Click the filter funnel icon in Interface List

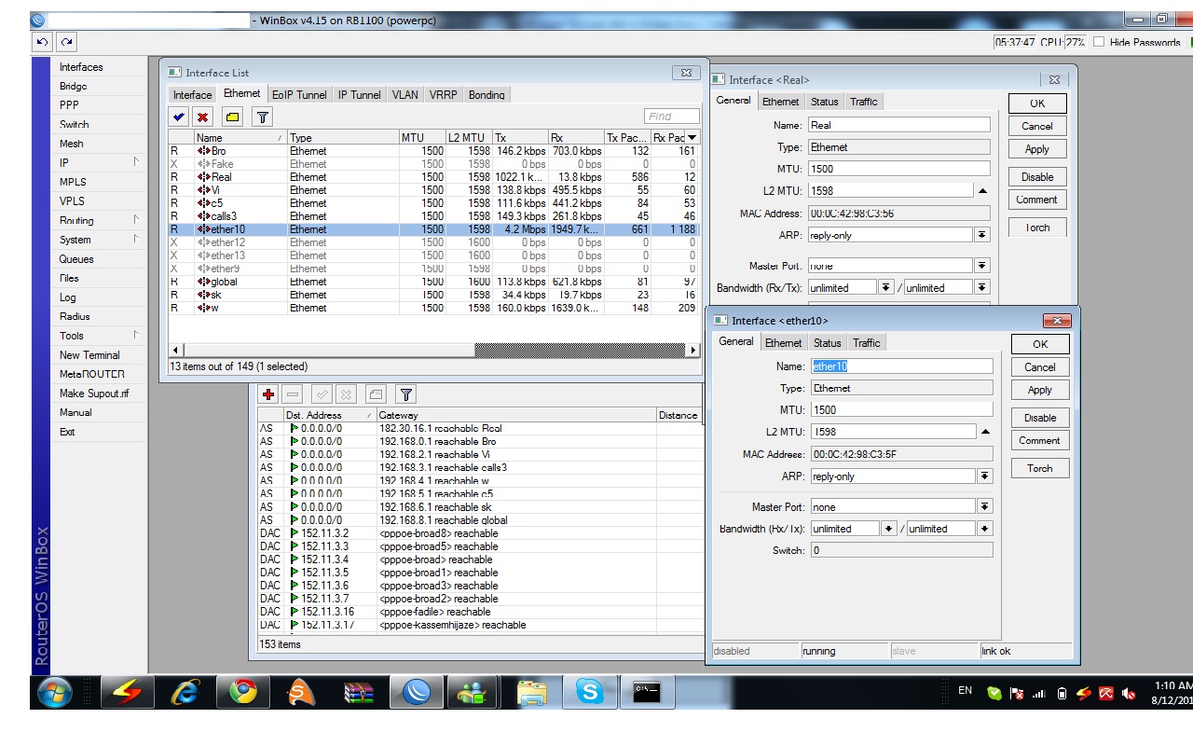pos(263,117)
